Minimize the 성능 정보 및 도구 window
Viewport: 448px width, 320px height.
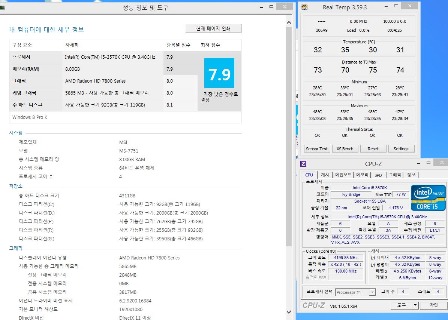(261, 7)
